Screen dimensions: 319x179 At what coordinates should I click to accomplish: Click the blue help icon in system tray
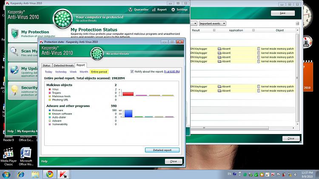(234, 174)
